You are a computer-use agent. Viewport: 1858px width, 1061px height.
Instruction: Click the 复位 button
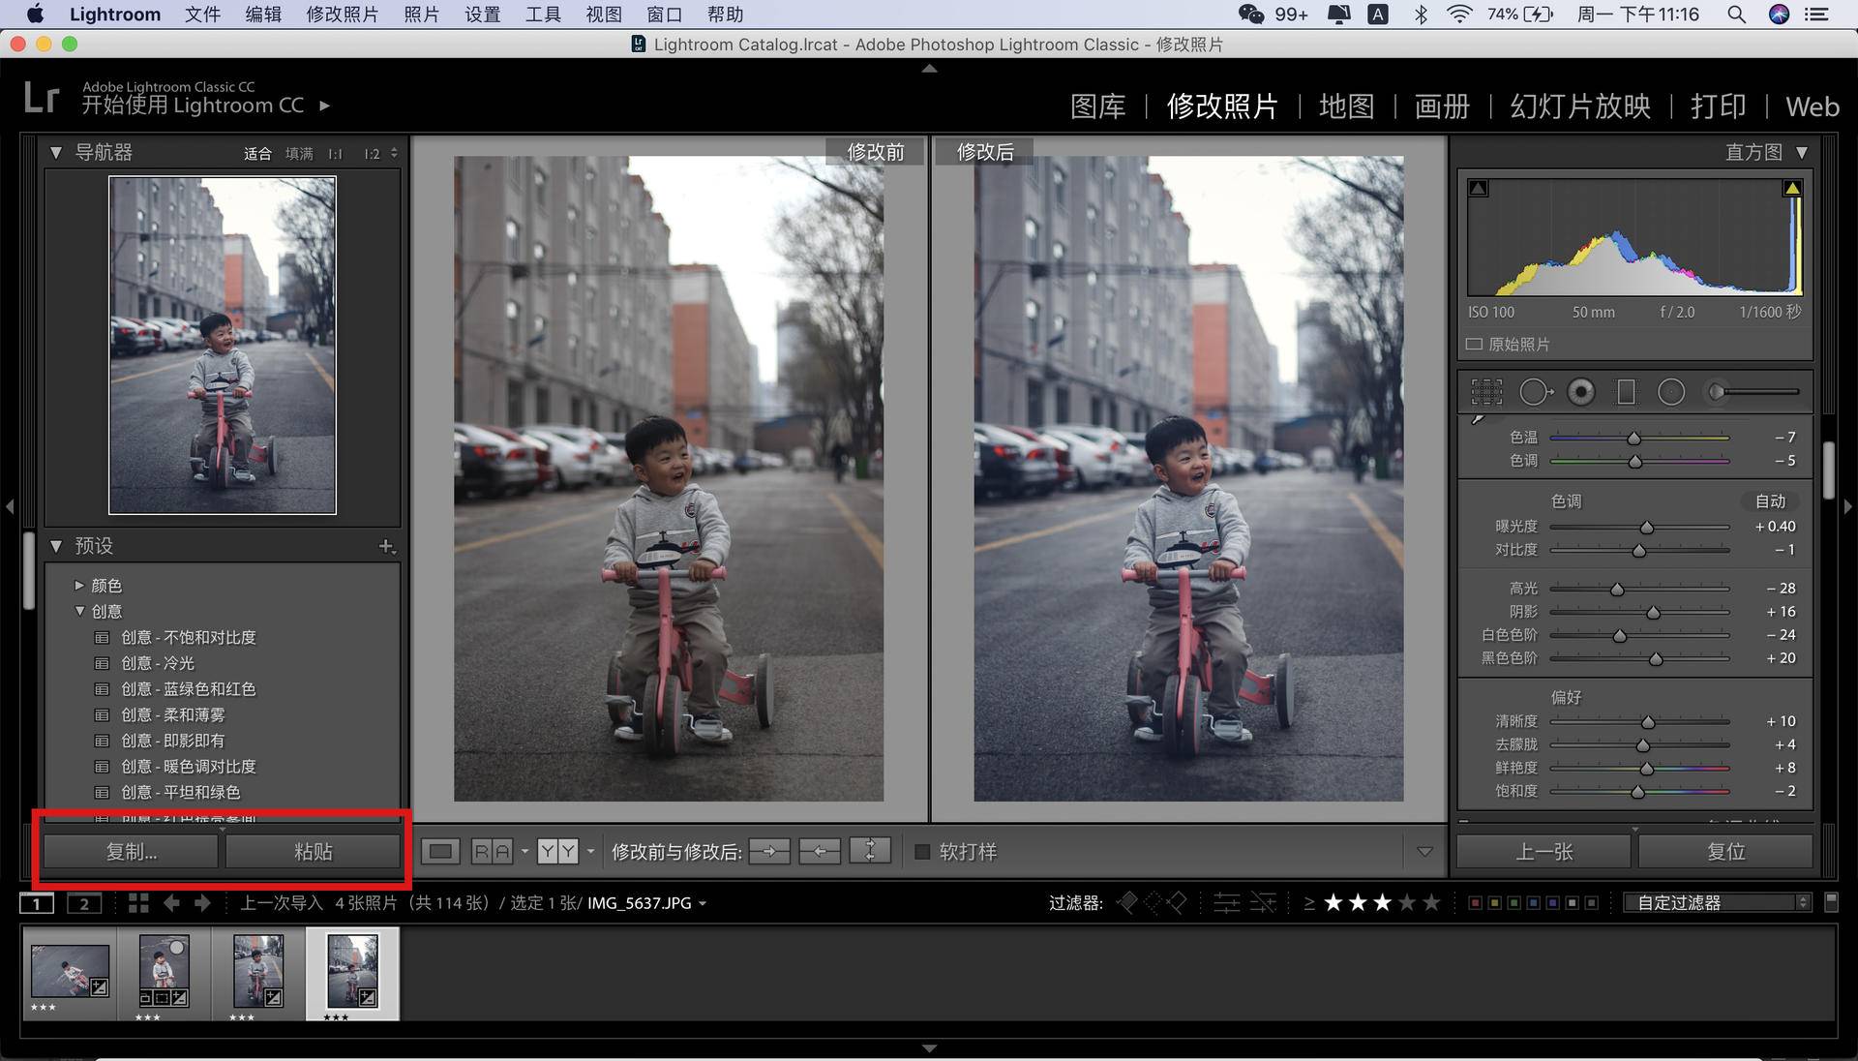pos(1725,852)
